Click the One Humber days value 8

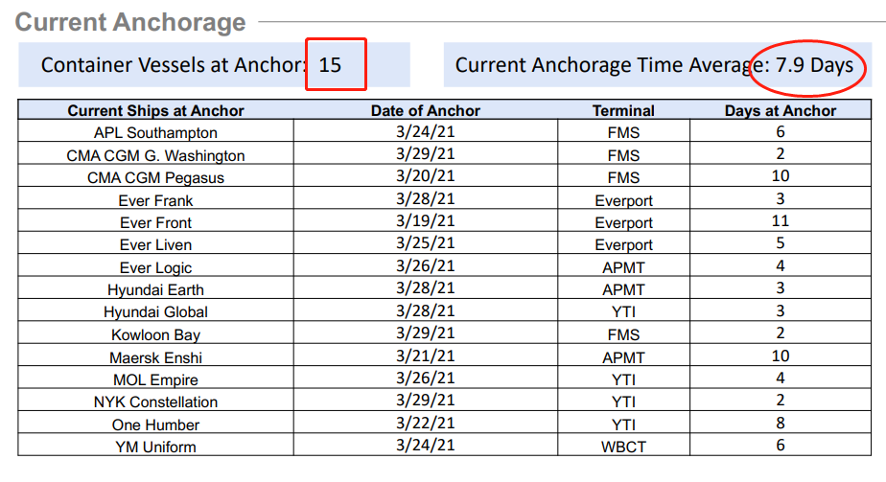[780, 425]
